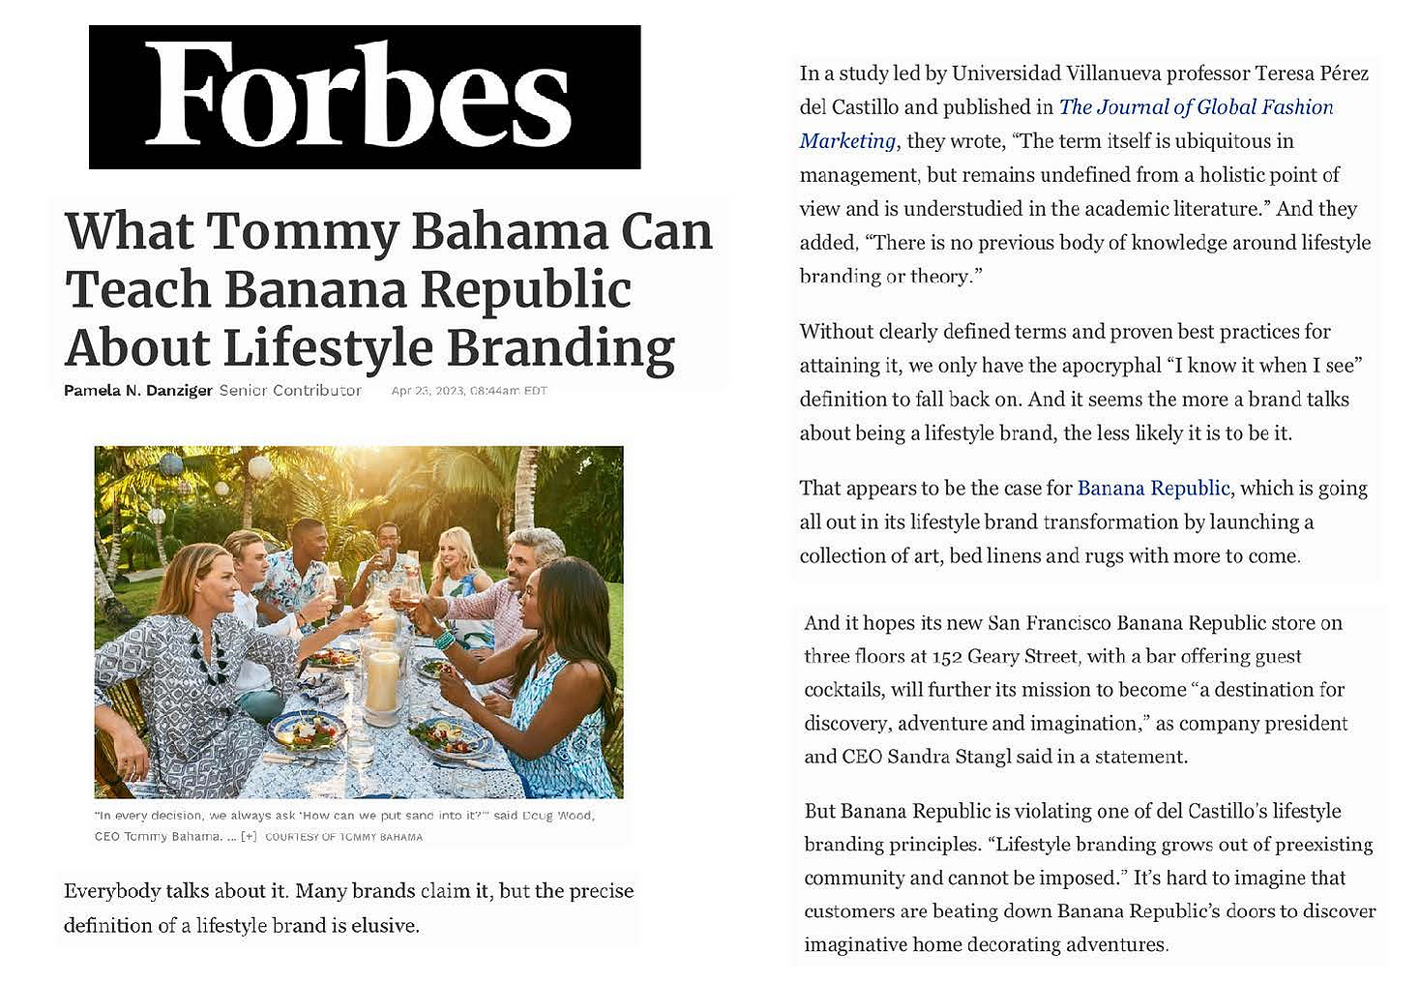
Task: Expand the photo caption with [+]
Action: click(249, 837)
